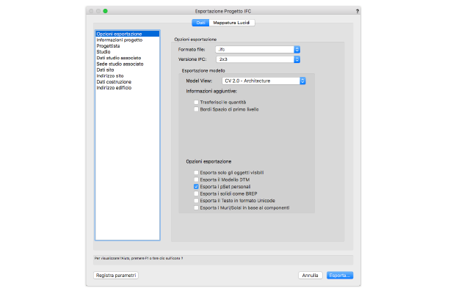Select Opzioni esportazione in the list
The height and width of the screenshot is (291, 458).
pyautogui.click(x=128, y=34)
